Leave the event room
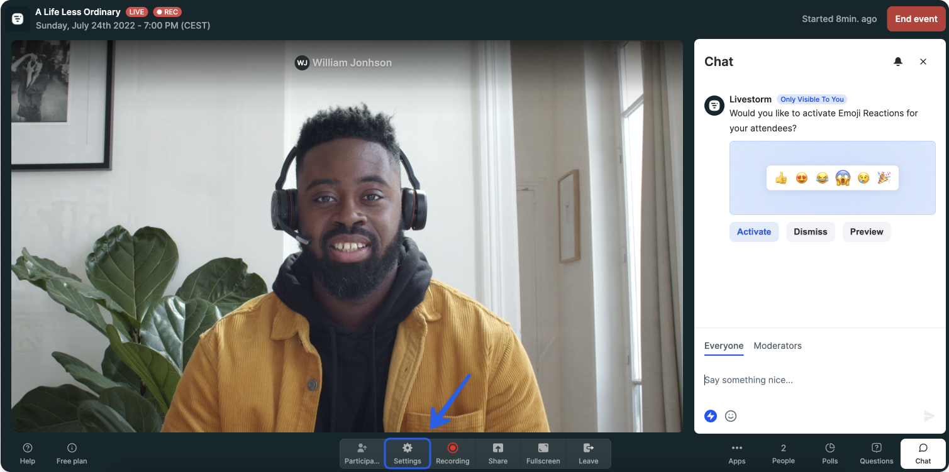The image size is (949, 472). [588, 454]
